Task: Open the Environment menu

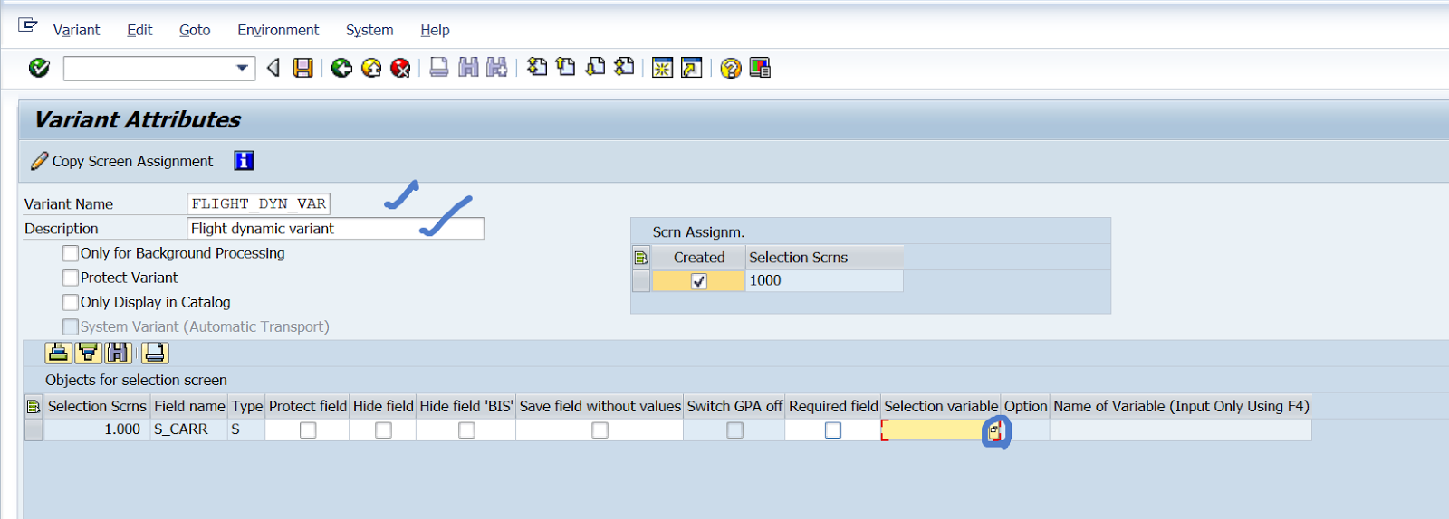Action: (278, 30)
